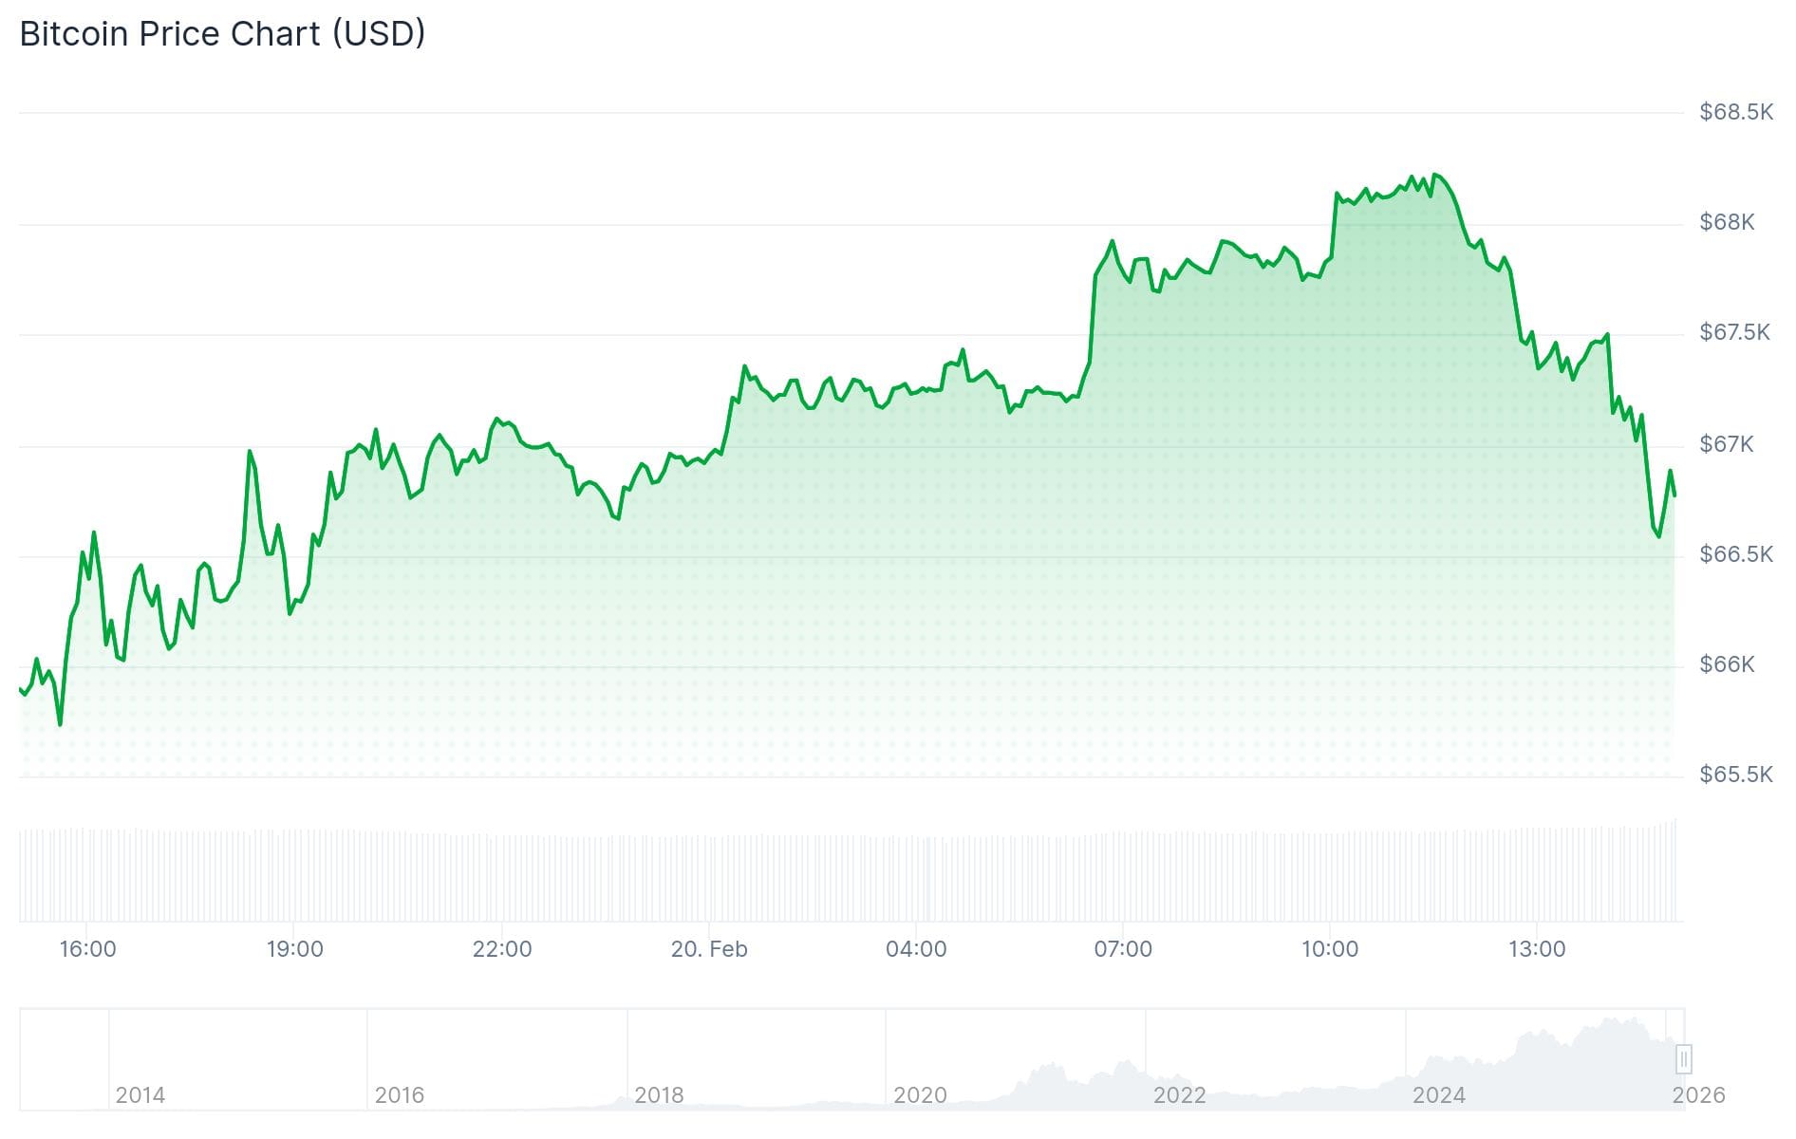This screenshot has height=1139, width=1796.
Task: Click the $67.5K price axis label
Action: pos(1734,332)
